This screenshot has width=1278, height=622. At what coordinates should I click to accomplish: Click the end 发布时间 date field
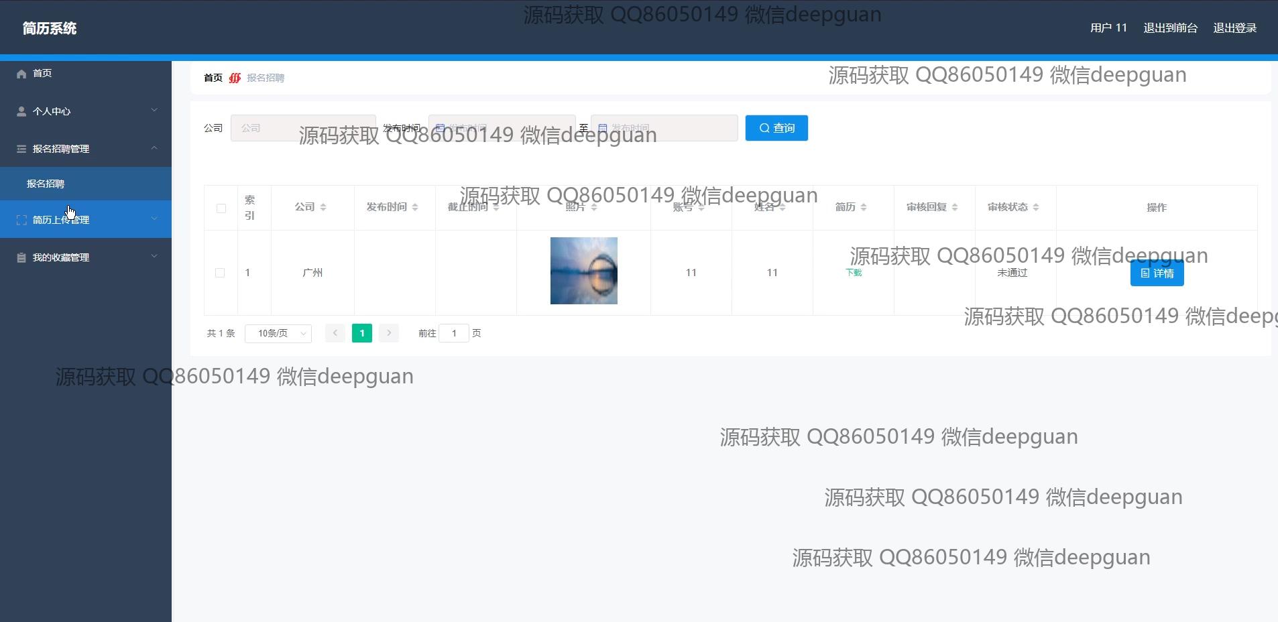(664, 128)
